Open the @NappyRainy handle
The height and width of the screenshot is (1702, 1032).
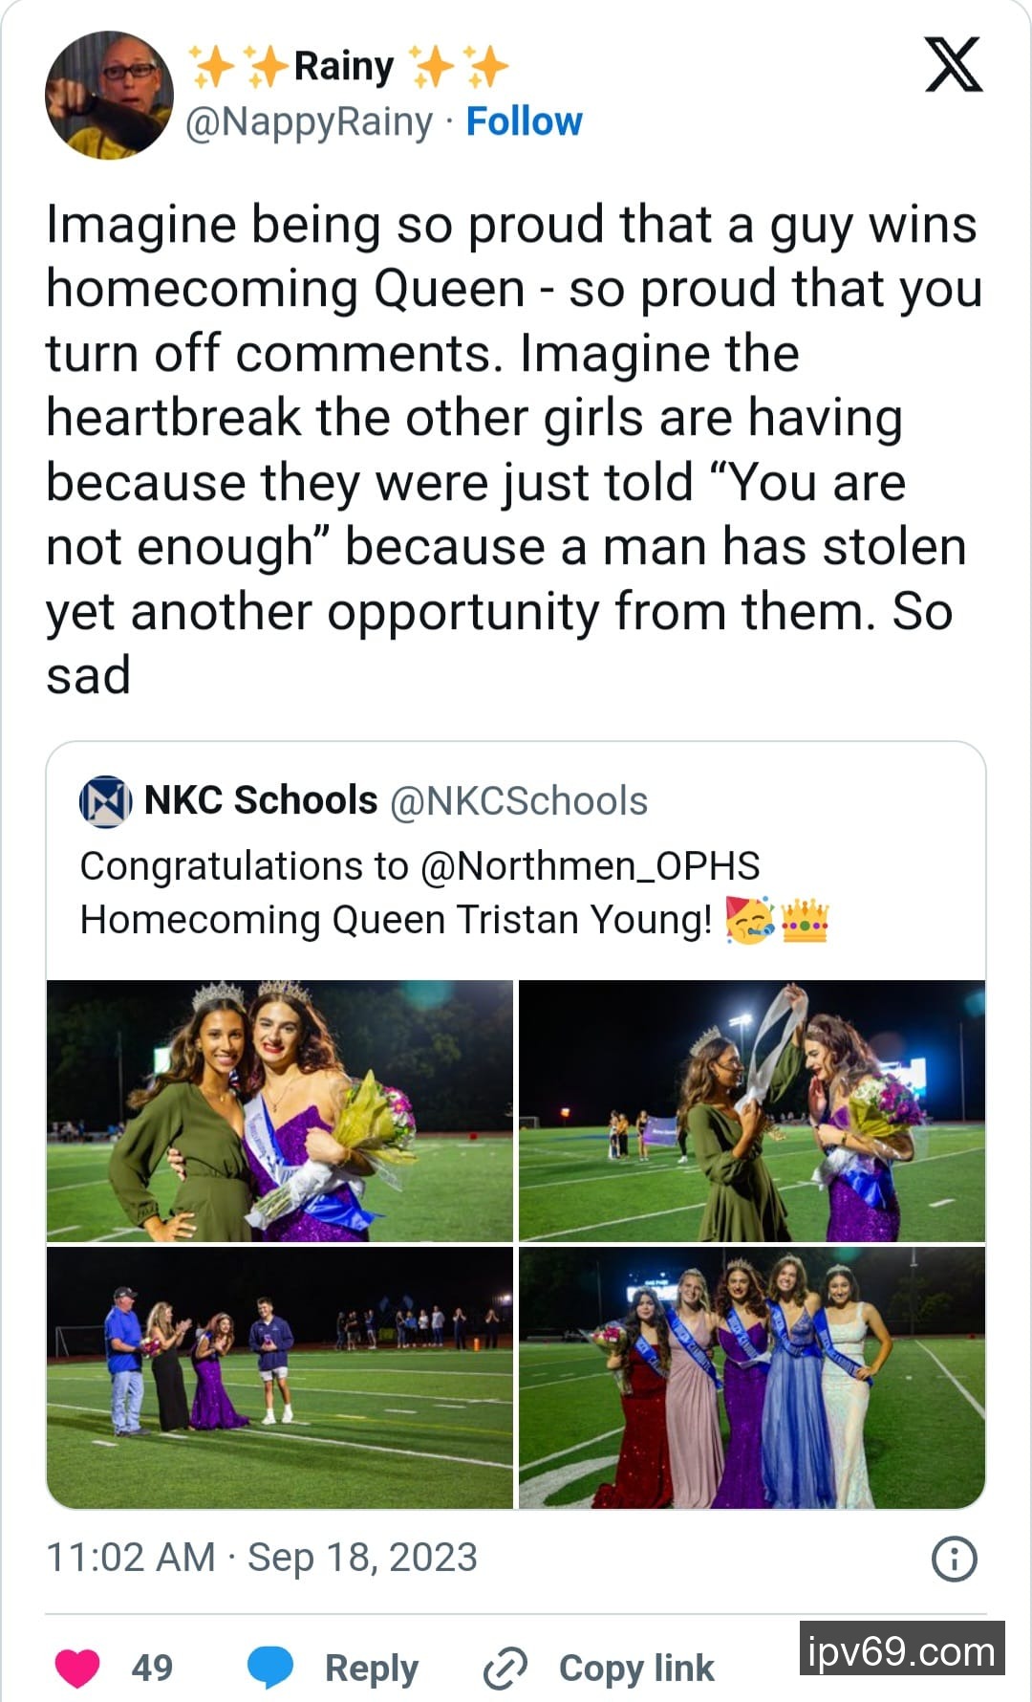point(309,122)
